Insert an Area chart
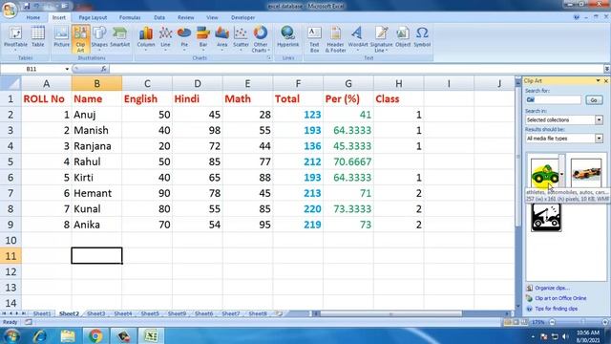Screen dimensions: 611x344 click(x=221, y=38)
